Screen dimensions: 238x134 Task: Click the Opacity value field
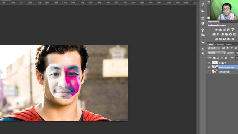pyautogui.click(x=237, y=53)
